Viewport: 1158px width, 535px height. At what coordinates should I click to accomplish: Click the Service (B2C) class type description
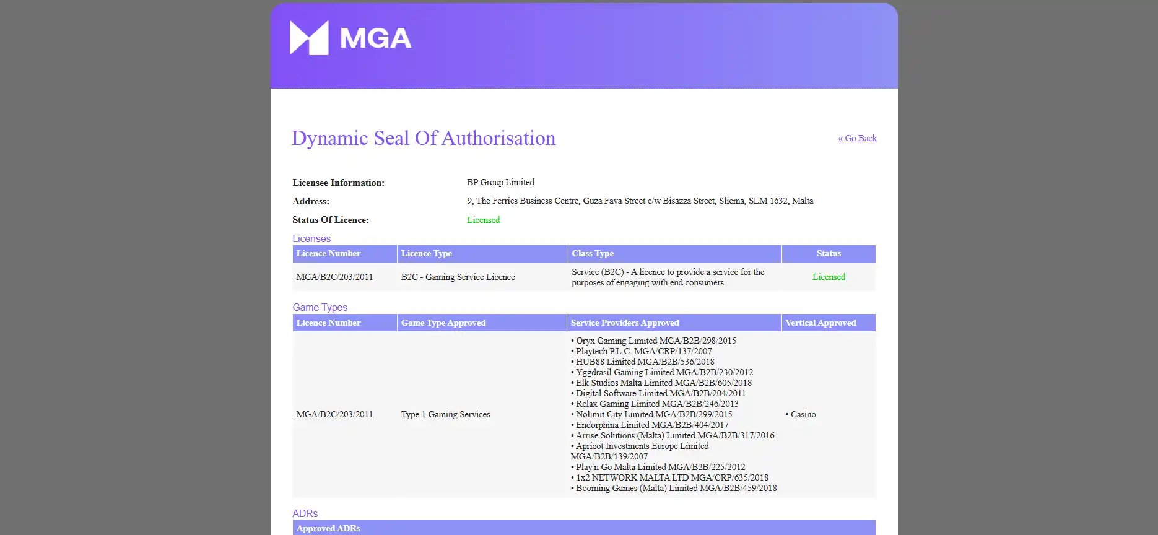point(668,277)
